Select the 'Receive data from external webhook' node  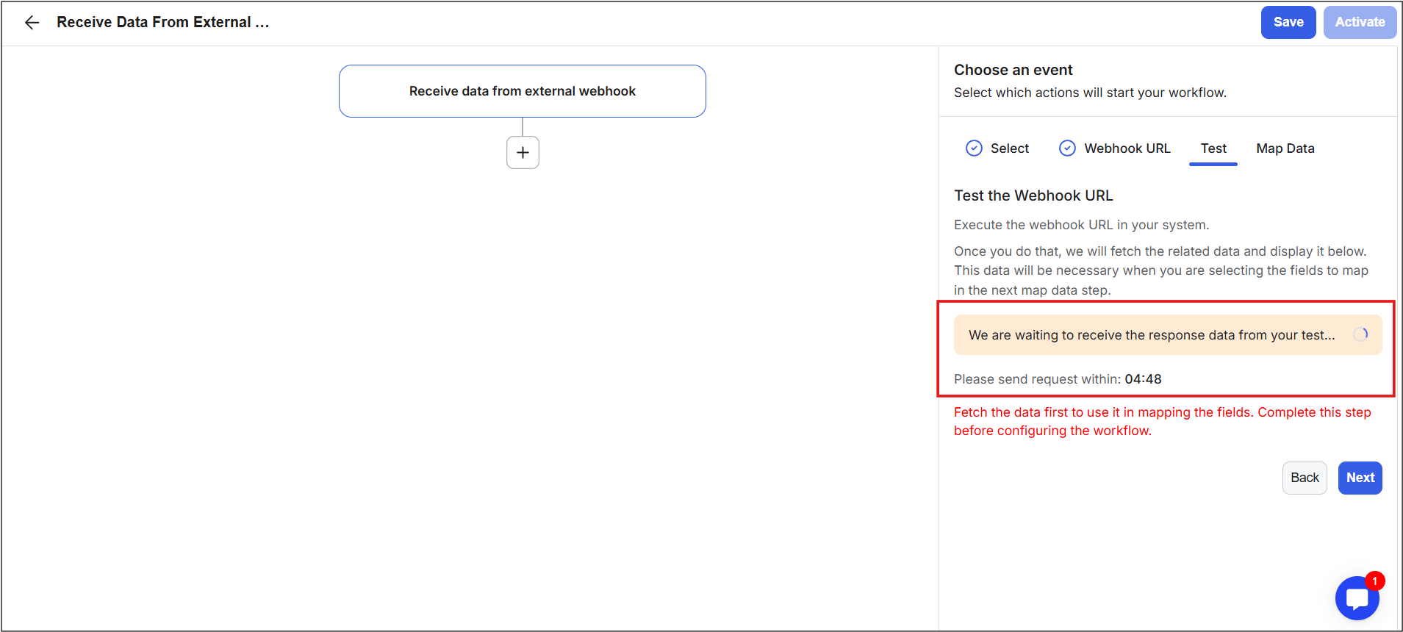click(522, 91)
